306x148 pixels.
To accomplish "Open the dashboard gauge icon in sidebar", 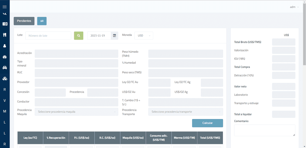I will coord(5,57).
